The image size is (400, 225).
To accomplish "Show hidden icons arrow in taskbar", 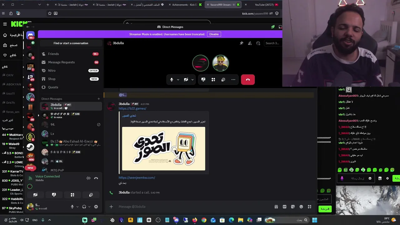I will pos(49,220).
